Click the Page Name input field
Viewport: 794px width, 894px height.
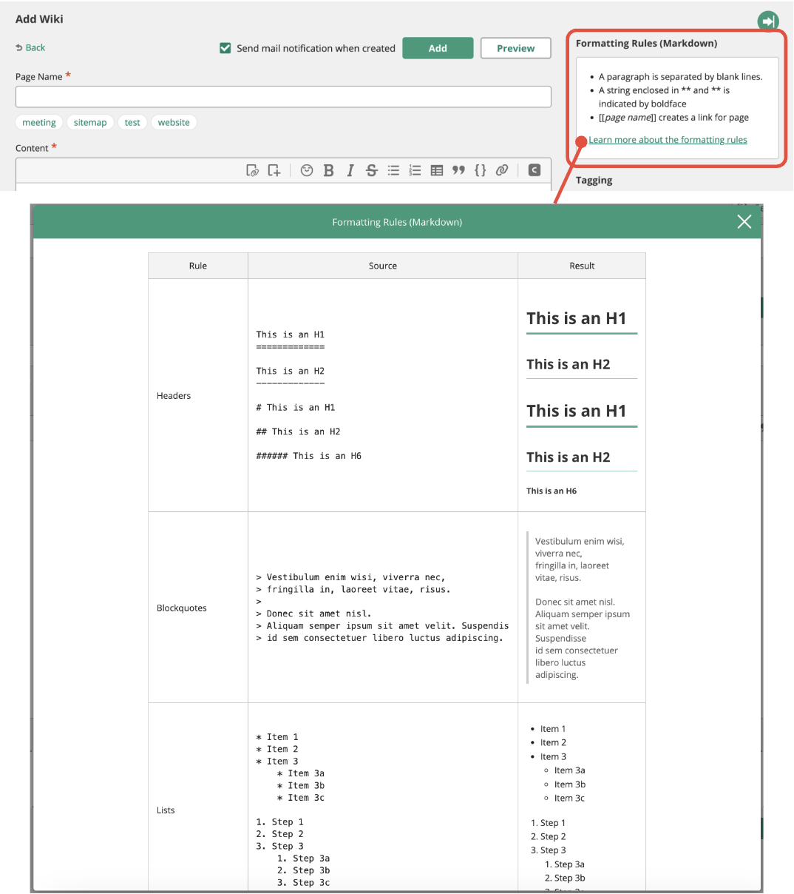point(283,97)
